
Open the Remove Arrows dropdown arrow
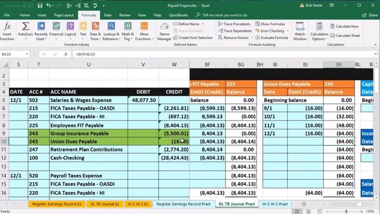click(x=252, y=37)
